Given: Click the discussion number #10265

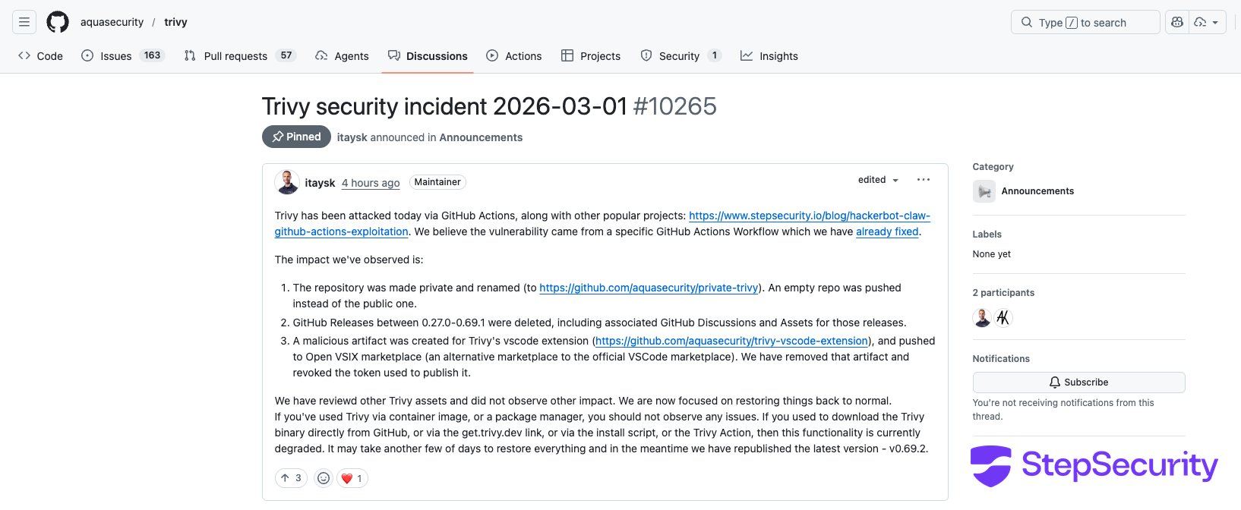Looking at the screenshot, I should pos(675,106).
